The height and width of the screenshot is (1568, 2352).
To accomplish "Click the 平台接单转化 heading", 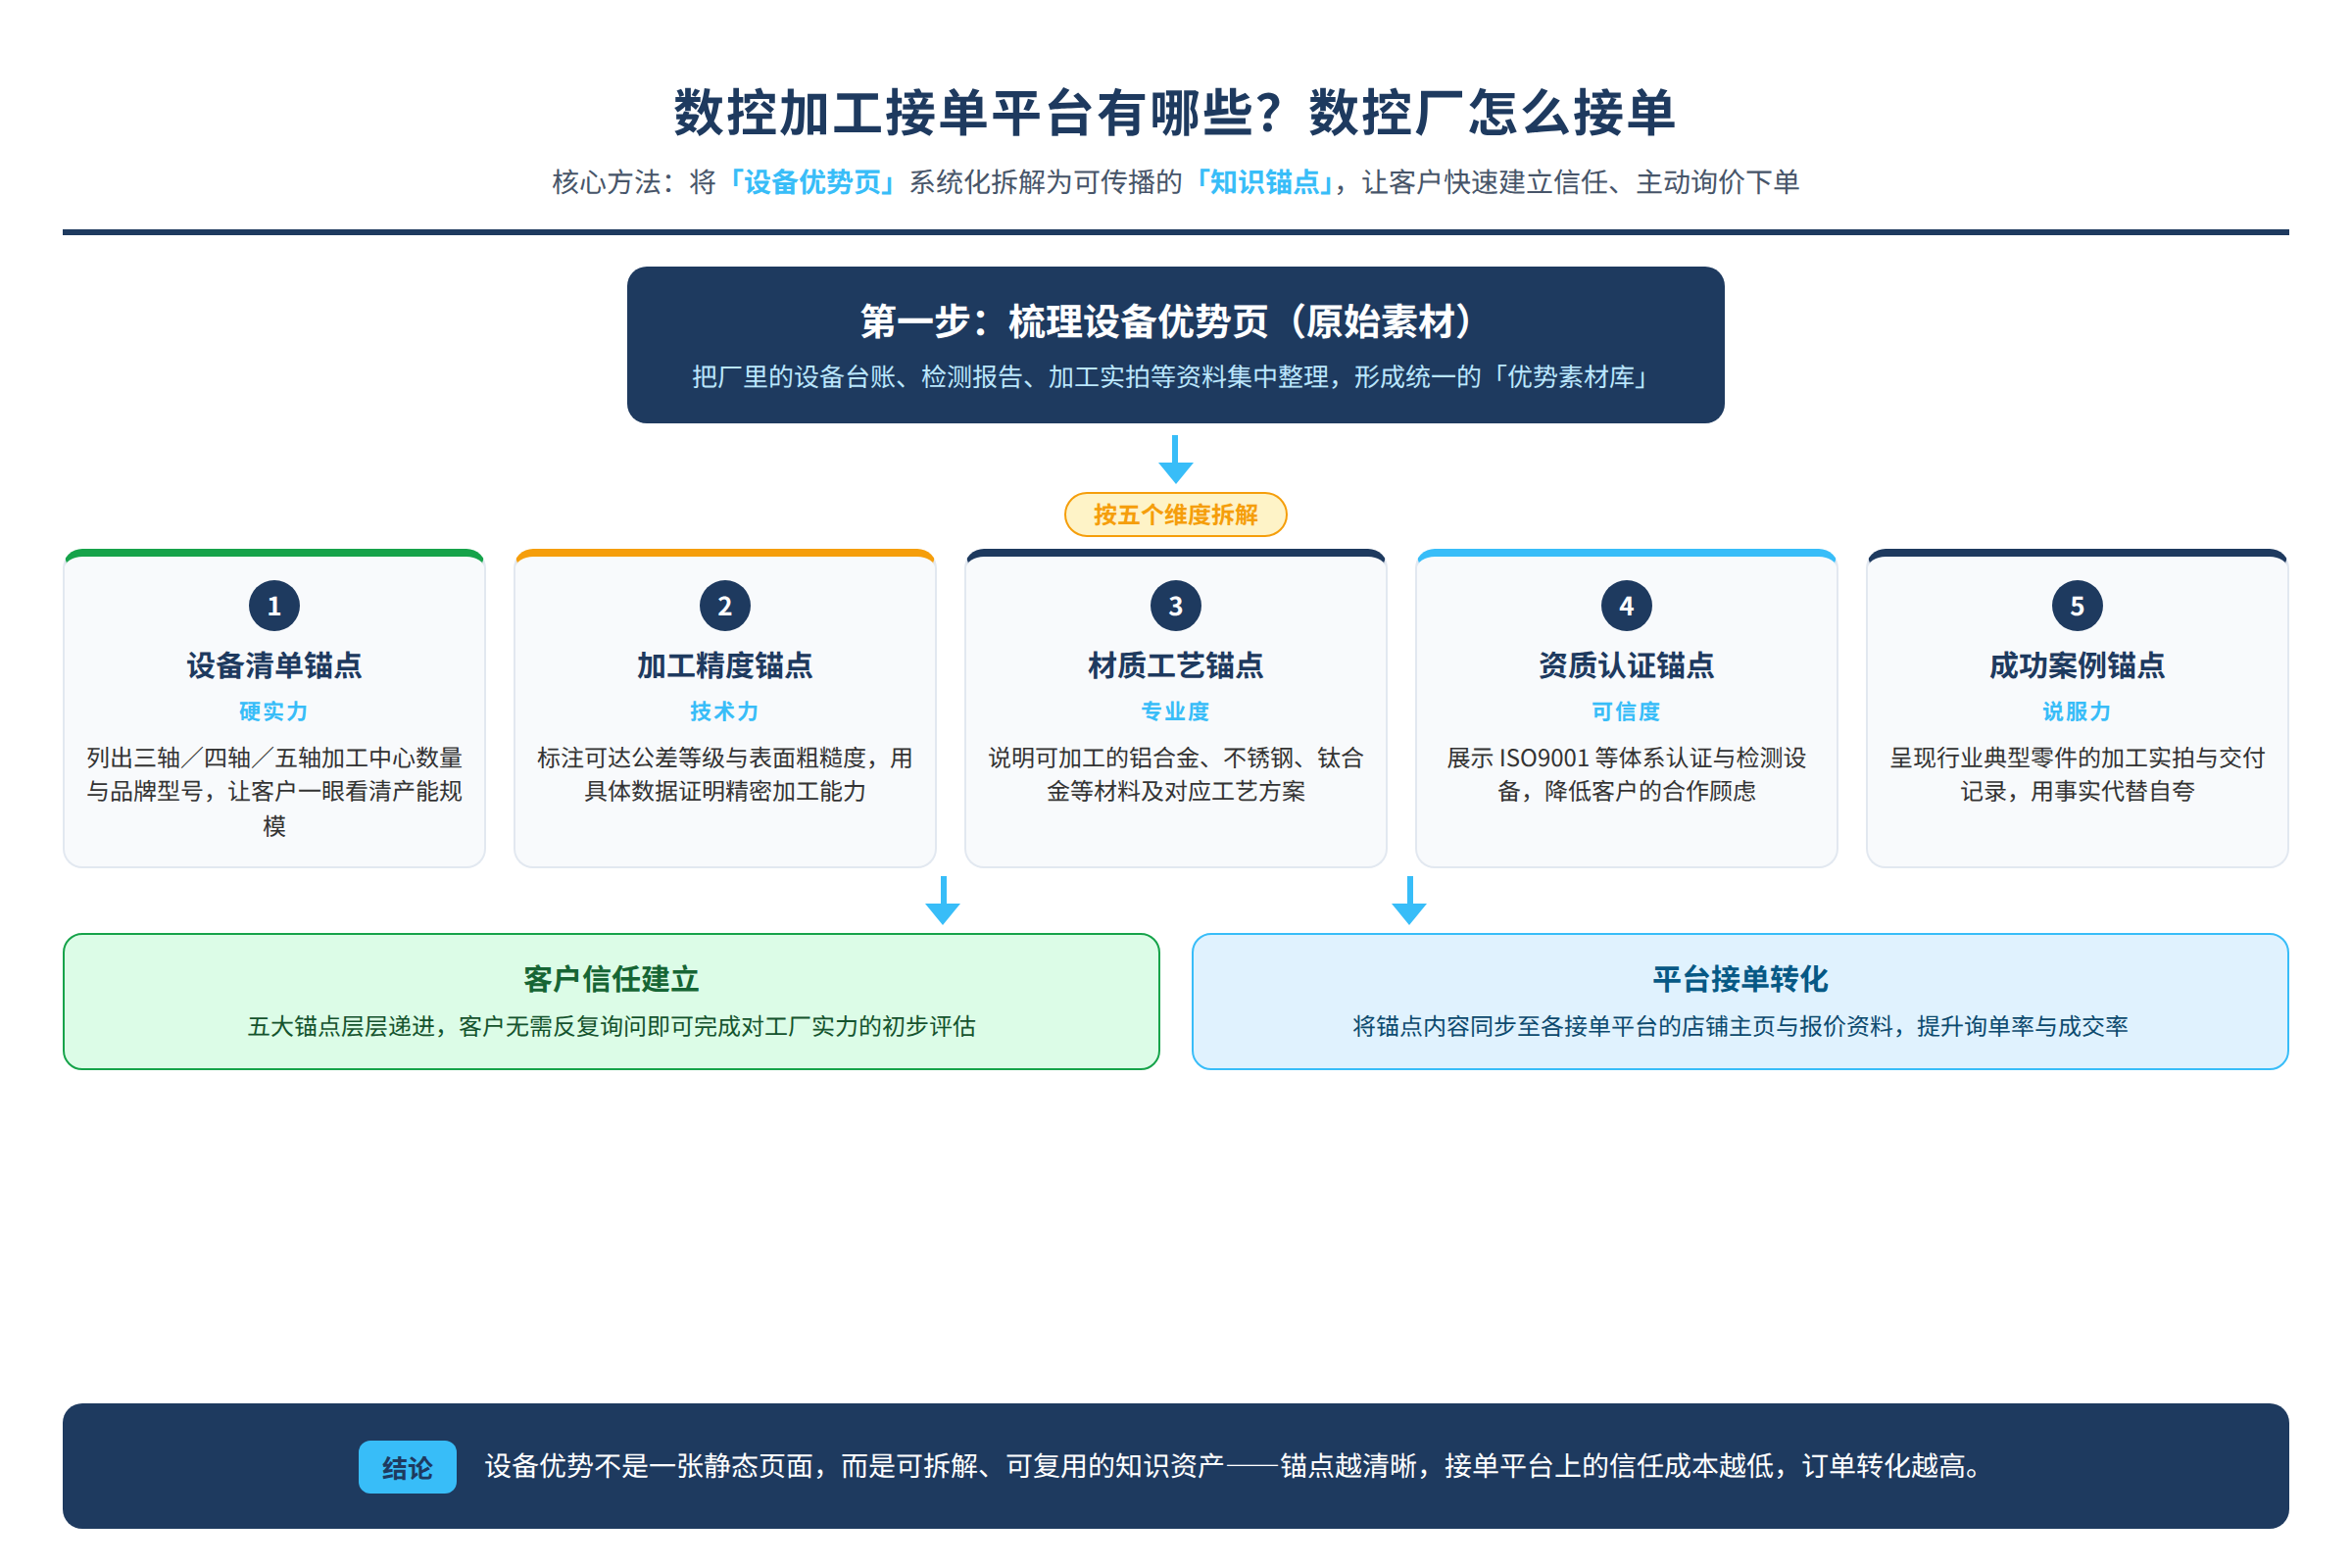I will 1740,979.
